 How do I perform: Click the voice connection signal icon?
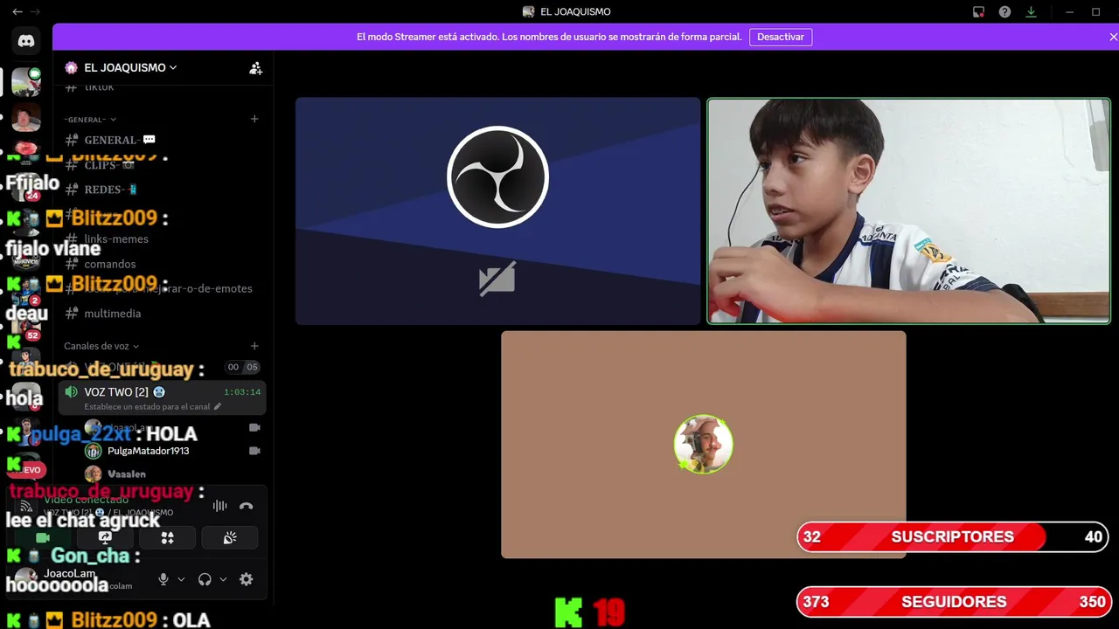(26, 506)
